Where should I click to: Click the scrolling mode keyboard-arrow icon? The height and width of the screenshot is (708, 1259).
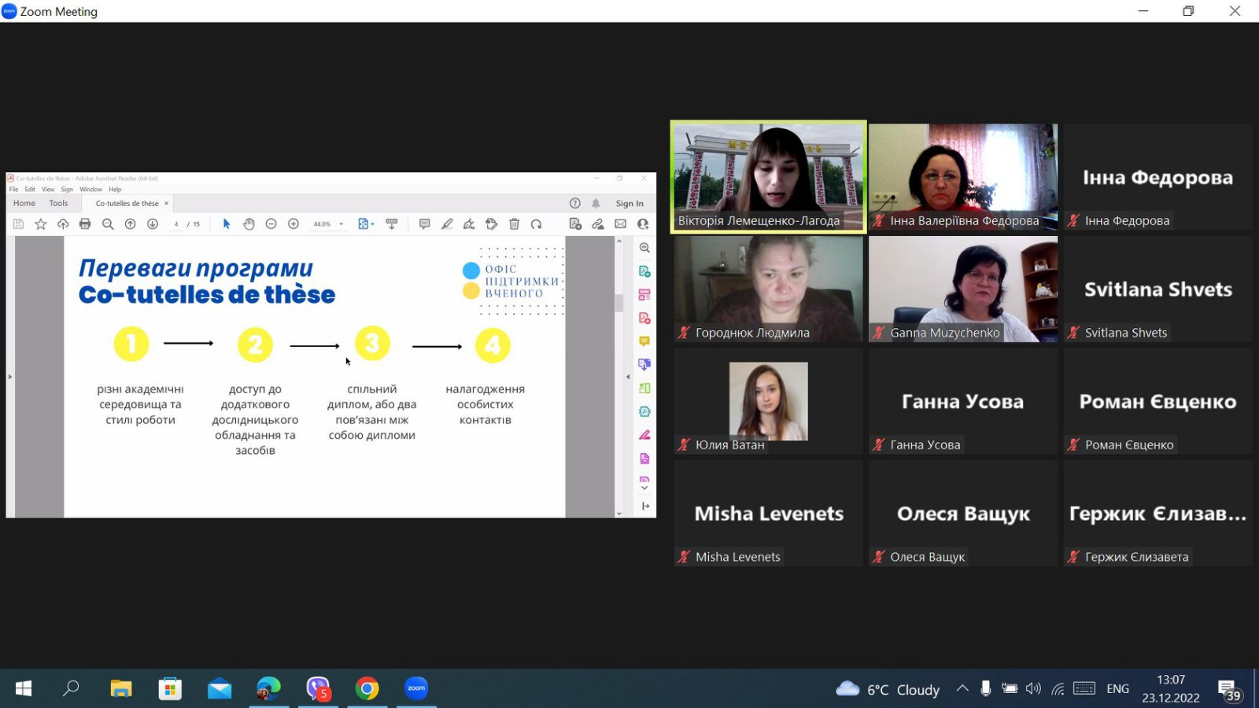pos(392,224)
